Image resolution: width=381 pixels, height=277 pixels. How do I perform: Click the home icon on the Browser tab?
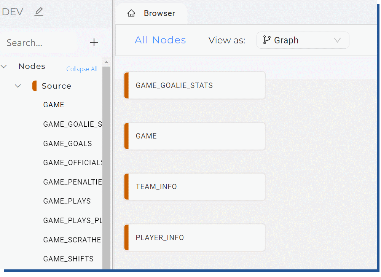(x=131, y=13)
